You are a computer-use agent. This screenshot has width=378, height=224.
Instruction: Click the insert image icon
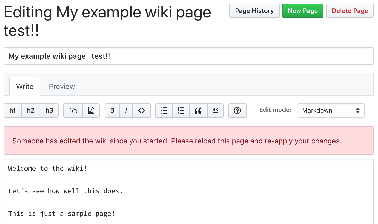click(91, 110)
